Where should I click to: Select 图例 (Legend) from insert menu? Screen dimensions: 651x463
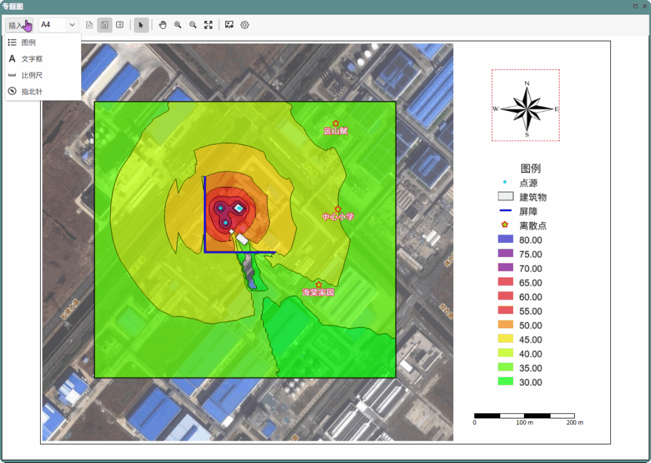[x=29, y=43]
